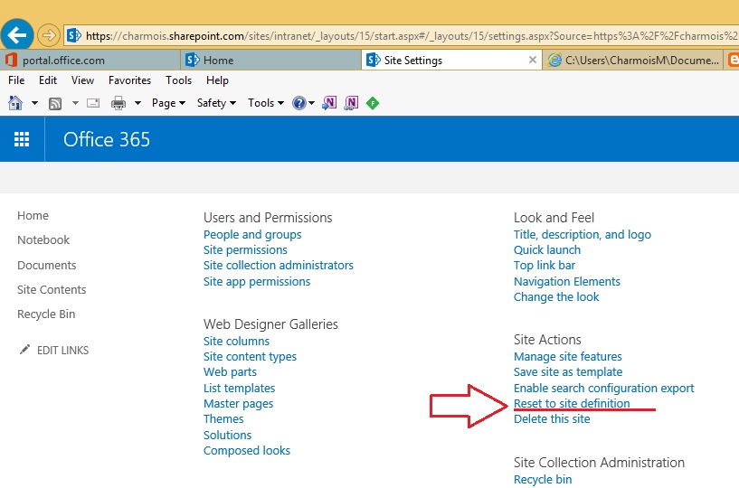Click the blue Help question mark icon
The height and width of the screenshot is (488, 739).
298,103
